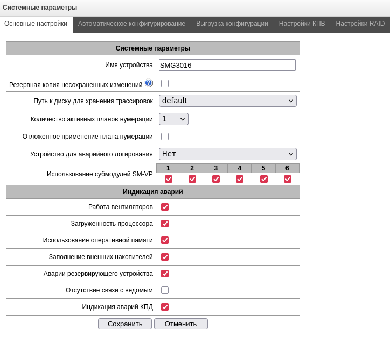Open 'Настройки КПВ' tab
Viewport: 390px width, 337px height.
302,24
